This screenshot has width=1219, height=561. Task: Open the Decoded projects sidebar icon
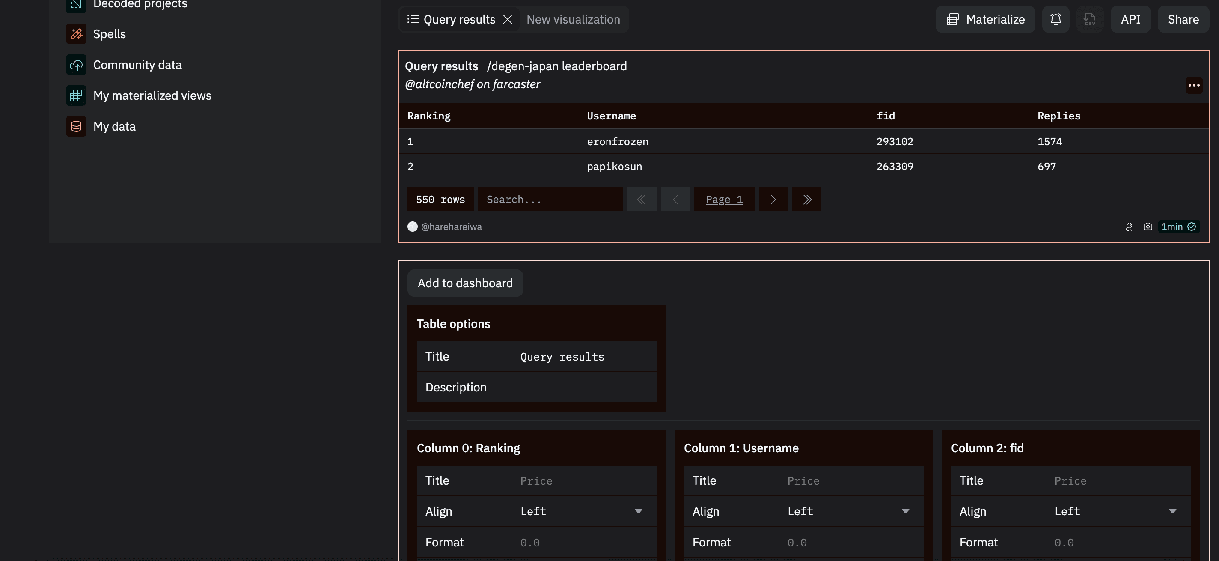[76, 5]
